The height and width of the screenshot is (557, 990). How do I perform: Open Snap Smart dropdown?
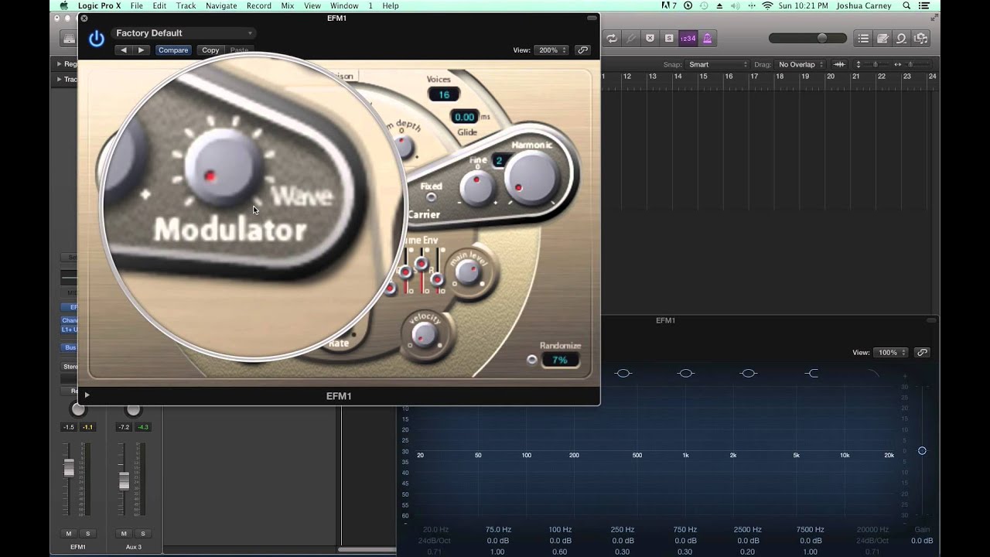coord(718,64)
